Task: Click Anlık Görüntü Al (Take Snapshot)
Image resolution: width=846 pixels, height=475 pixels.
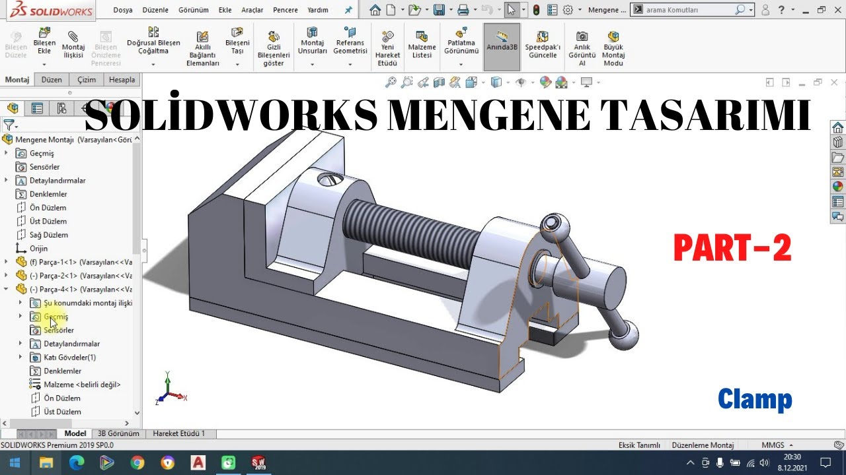Action: (582, 48)
